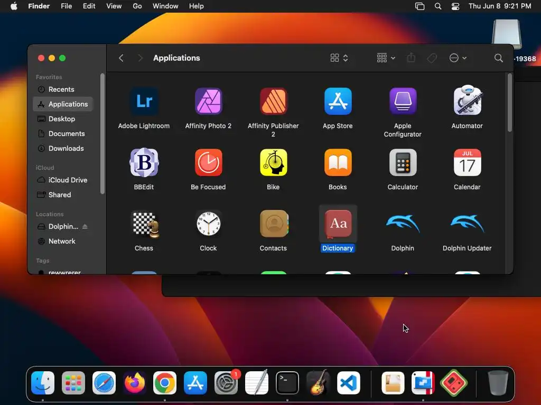Viewport: 541px width, 405px height.
Task: Launch GarageBand from the Dock
Action: click(318, 383)
